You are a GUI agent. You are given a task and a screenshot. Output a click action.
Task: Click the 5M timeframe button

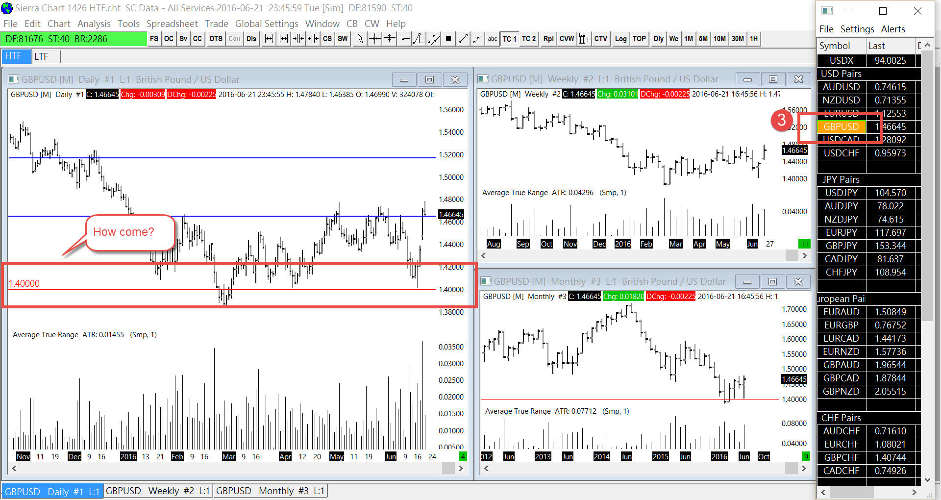pos(703,39)
